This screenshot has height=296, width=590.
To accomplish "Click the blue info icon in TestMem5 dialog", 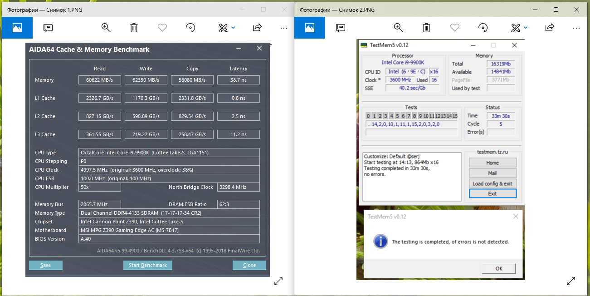I will coord(380,241).
